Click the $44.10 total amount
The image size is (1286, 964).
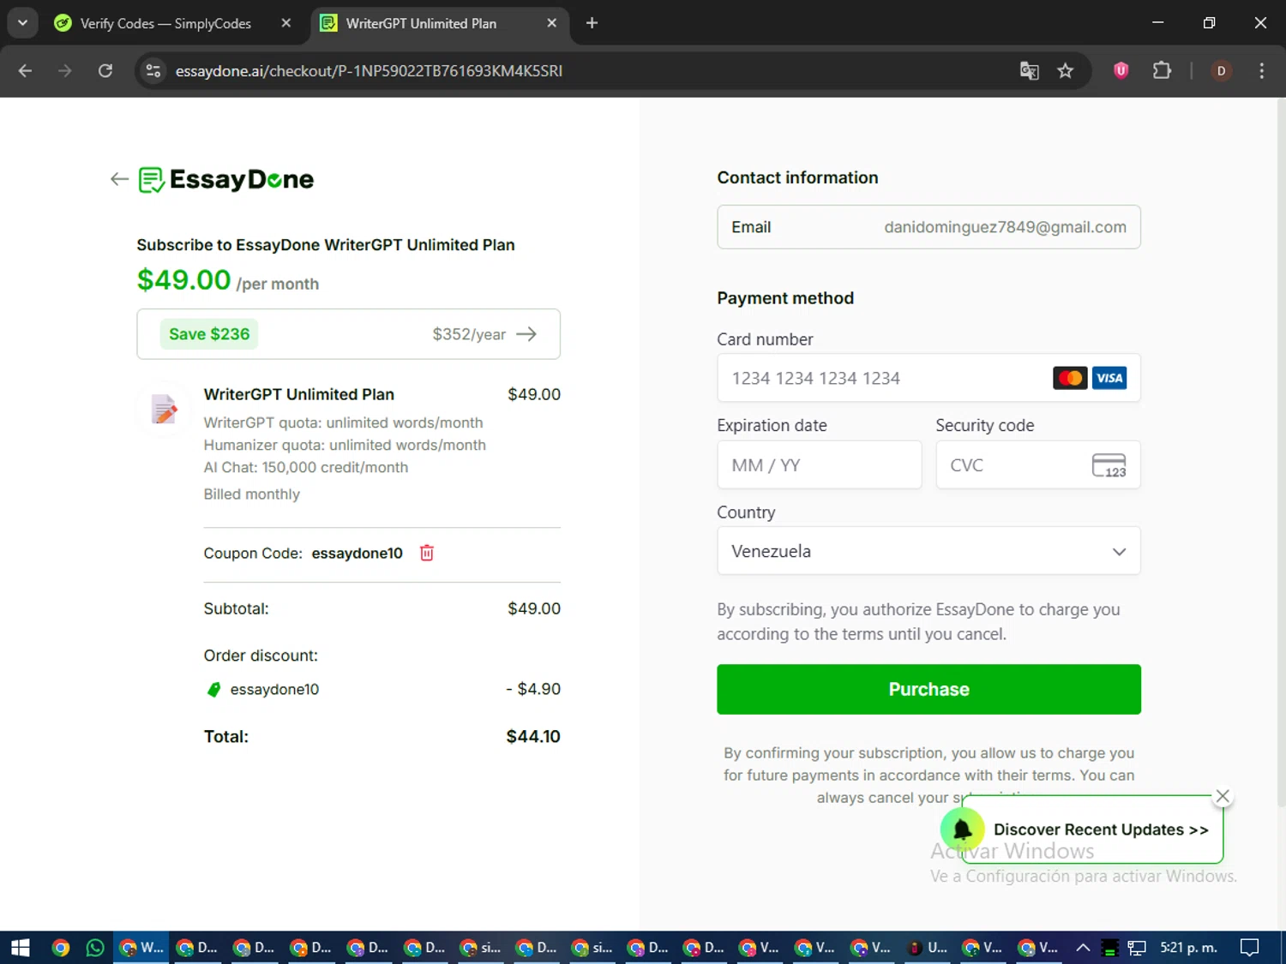[x=533, y=736]
